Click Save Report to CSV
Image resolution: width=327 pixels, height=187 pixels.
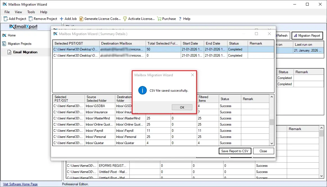(235, 151)
